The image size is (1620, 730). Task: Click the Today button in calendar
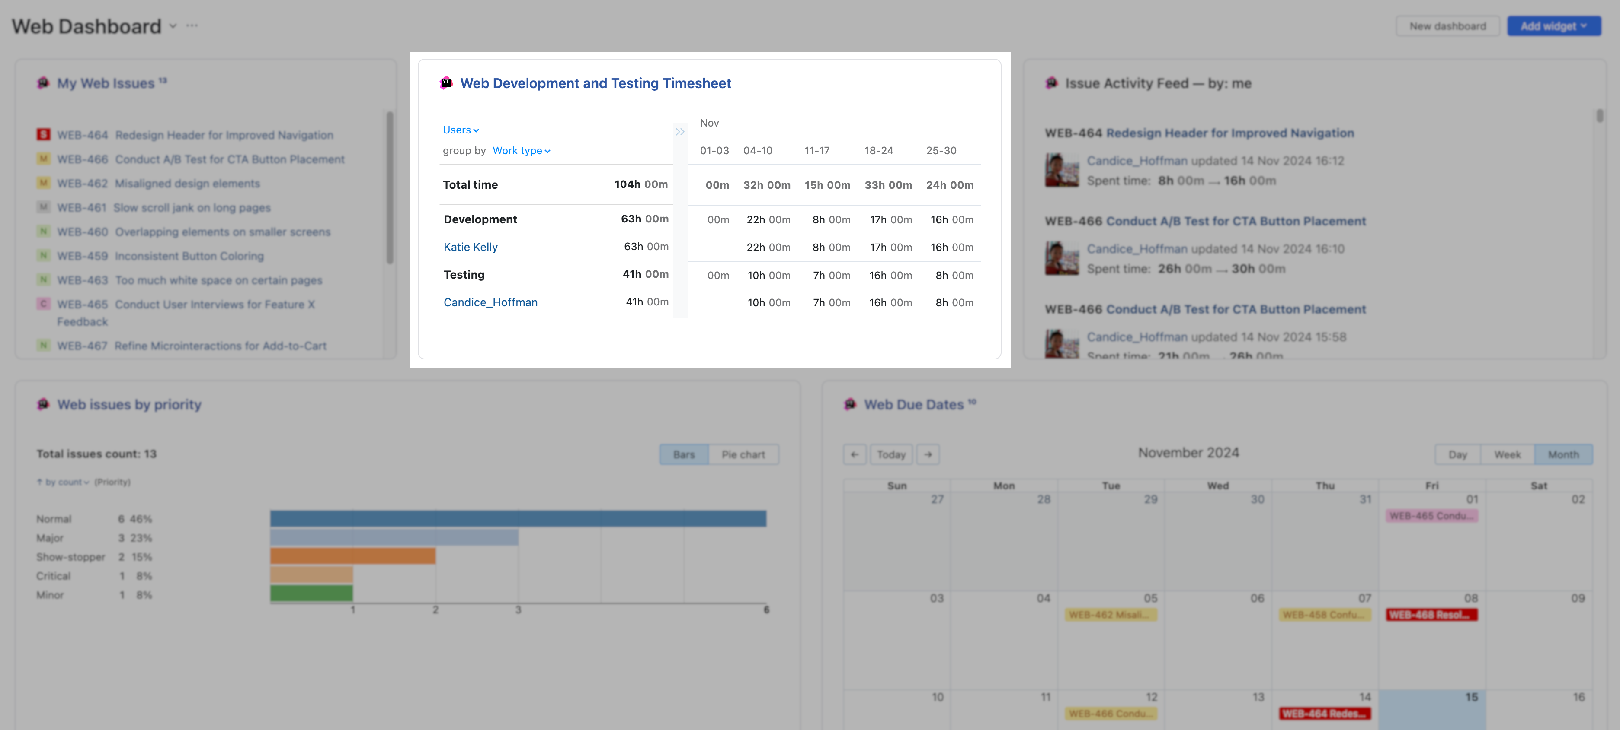[x=891, y=454]
